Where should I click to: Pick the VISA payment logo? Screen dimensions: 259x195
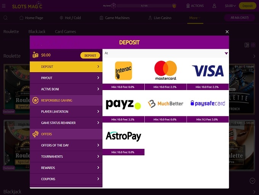[x=208, y=71]
